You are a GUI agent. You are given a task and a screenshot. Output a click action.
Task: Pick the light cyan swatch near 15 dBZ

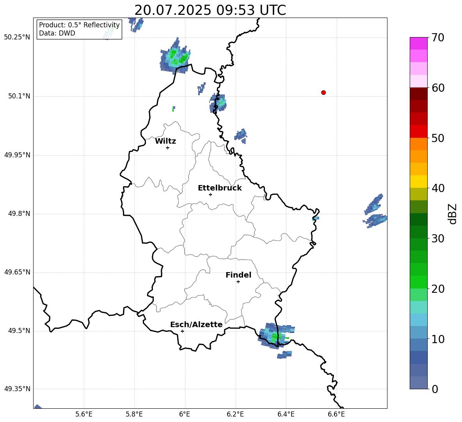point(418,307)
